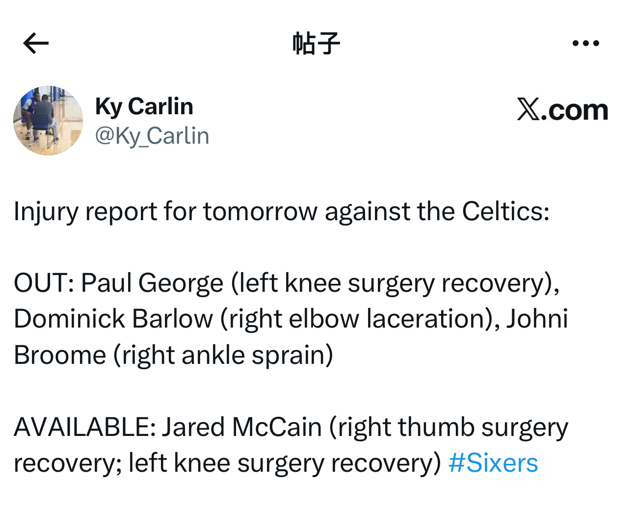
Task: Click the 帖子 page title
Action: [x=316, y=44]
